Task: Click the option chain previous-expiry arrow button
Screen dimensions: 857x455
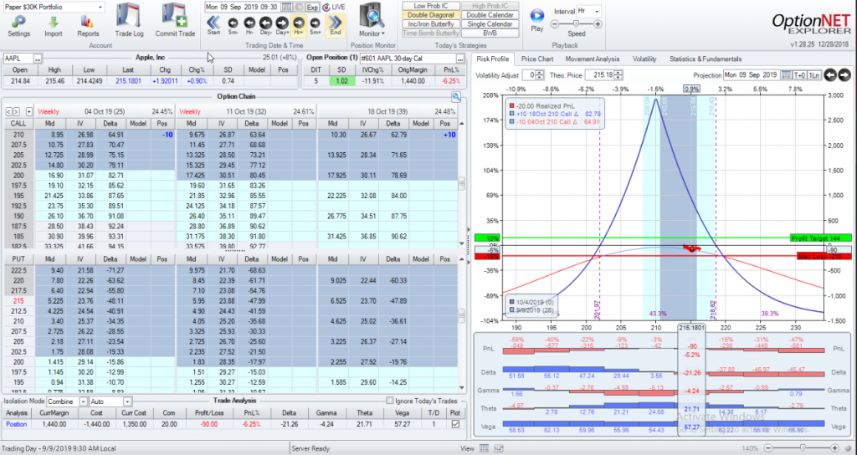Action: (x=8, y=111)
